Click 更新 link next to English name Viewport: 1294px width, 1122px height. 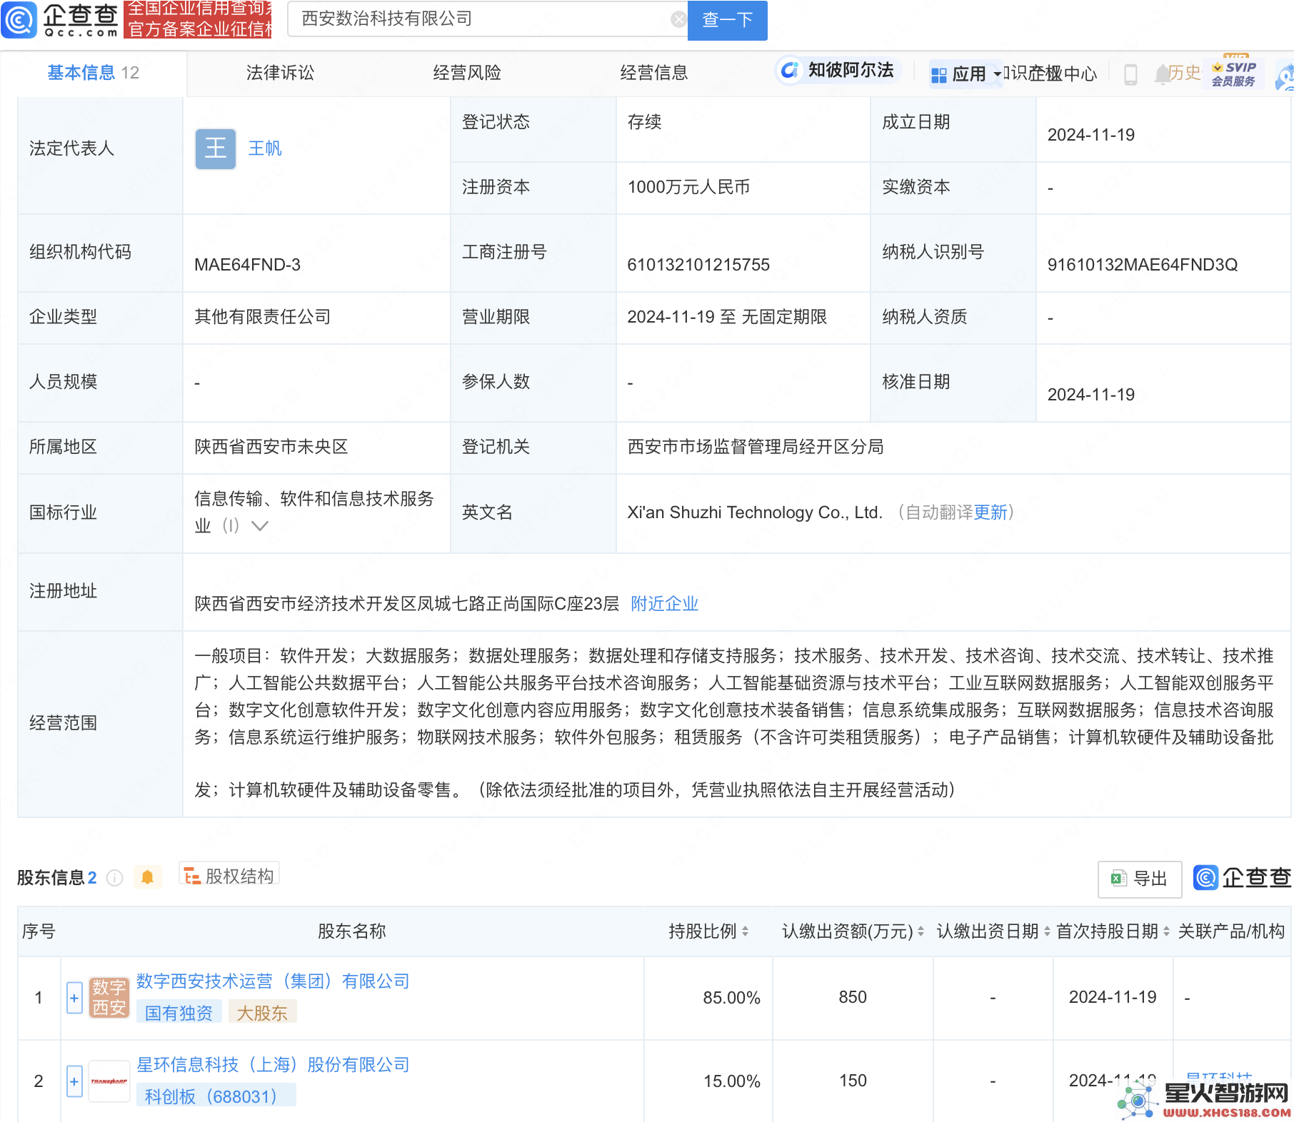[x=990, y=512]
